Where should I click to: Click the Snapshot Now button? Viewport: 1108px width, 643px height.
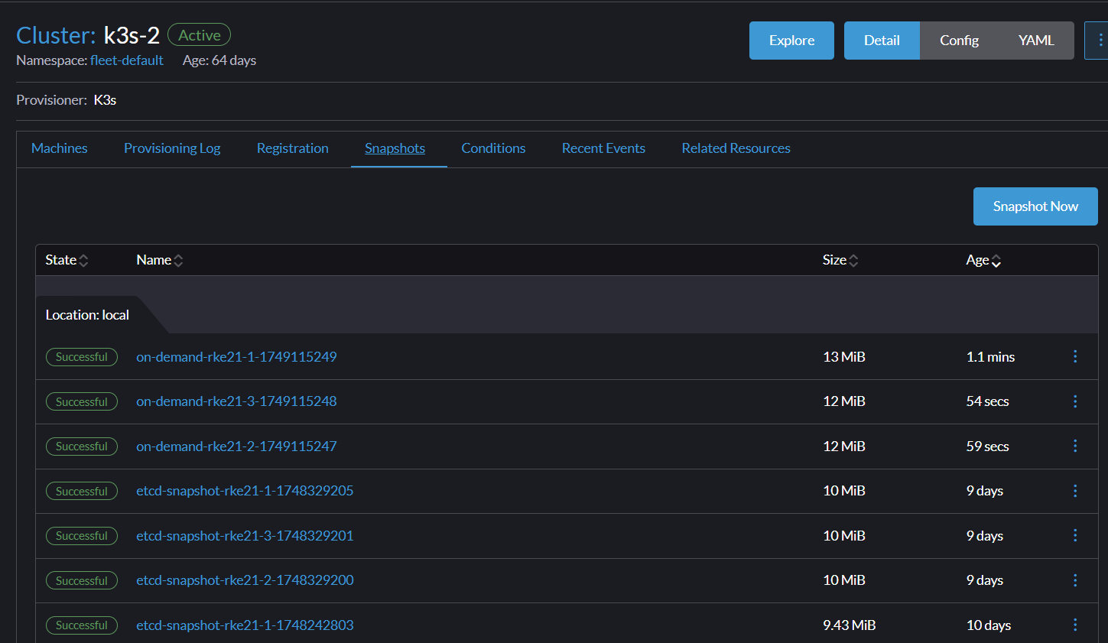click(1035, 206)
